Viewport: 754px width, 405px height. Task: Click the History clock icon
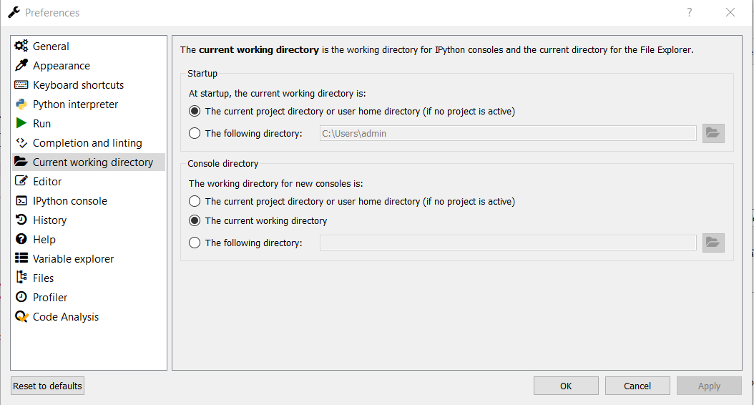pyautogui.click(x=21, y=220)
